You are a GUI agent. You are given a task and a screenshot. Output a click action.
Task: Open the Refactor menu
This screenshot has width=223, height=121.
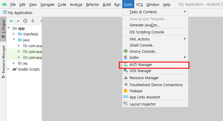(93, 5)
